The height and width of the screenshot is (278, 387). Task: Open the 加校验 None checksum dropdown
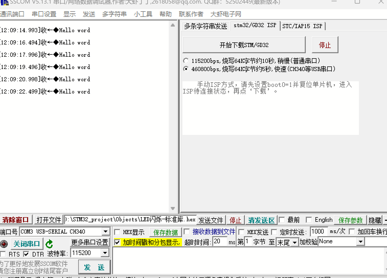(x=360, y=241)
